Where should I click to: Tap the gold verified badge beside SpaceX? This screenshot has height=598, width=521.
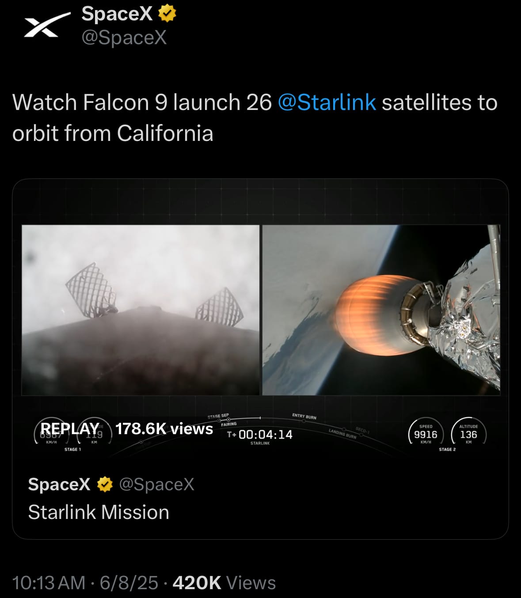point(167,13)
